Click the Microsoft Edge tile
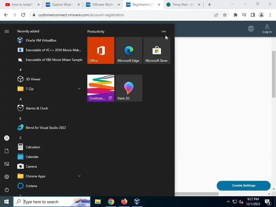Screen dimensions: 276x207 pyautogui.click(x=129, y=50)
